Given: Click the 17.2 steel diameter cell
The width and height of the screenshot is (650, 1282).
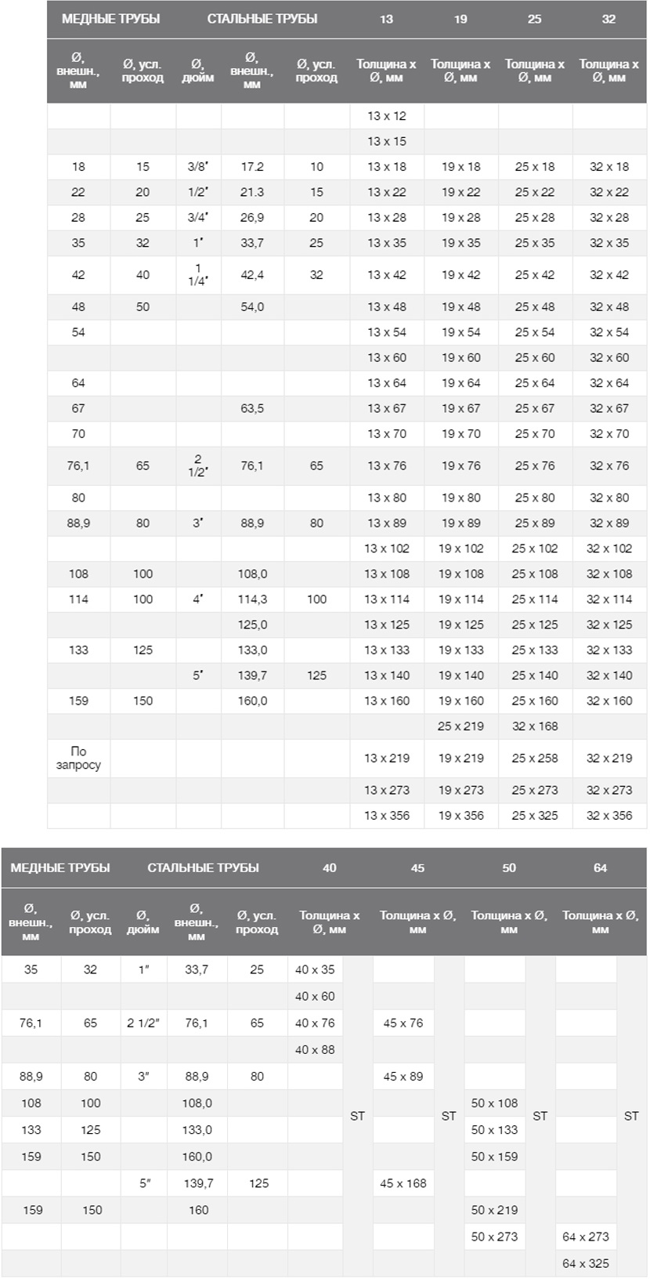Looking at the screenshot, I should point(252,167).
